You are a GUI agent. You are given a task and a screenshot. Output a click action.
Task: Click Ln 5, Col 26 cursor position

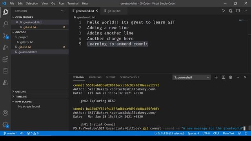pyautogui.click(x=169, y=133)
